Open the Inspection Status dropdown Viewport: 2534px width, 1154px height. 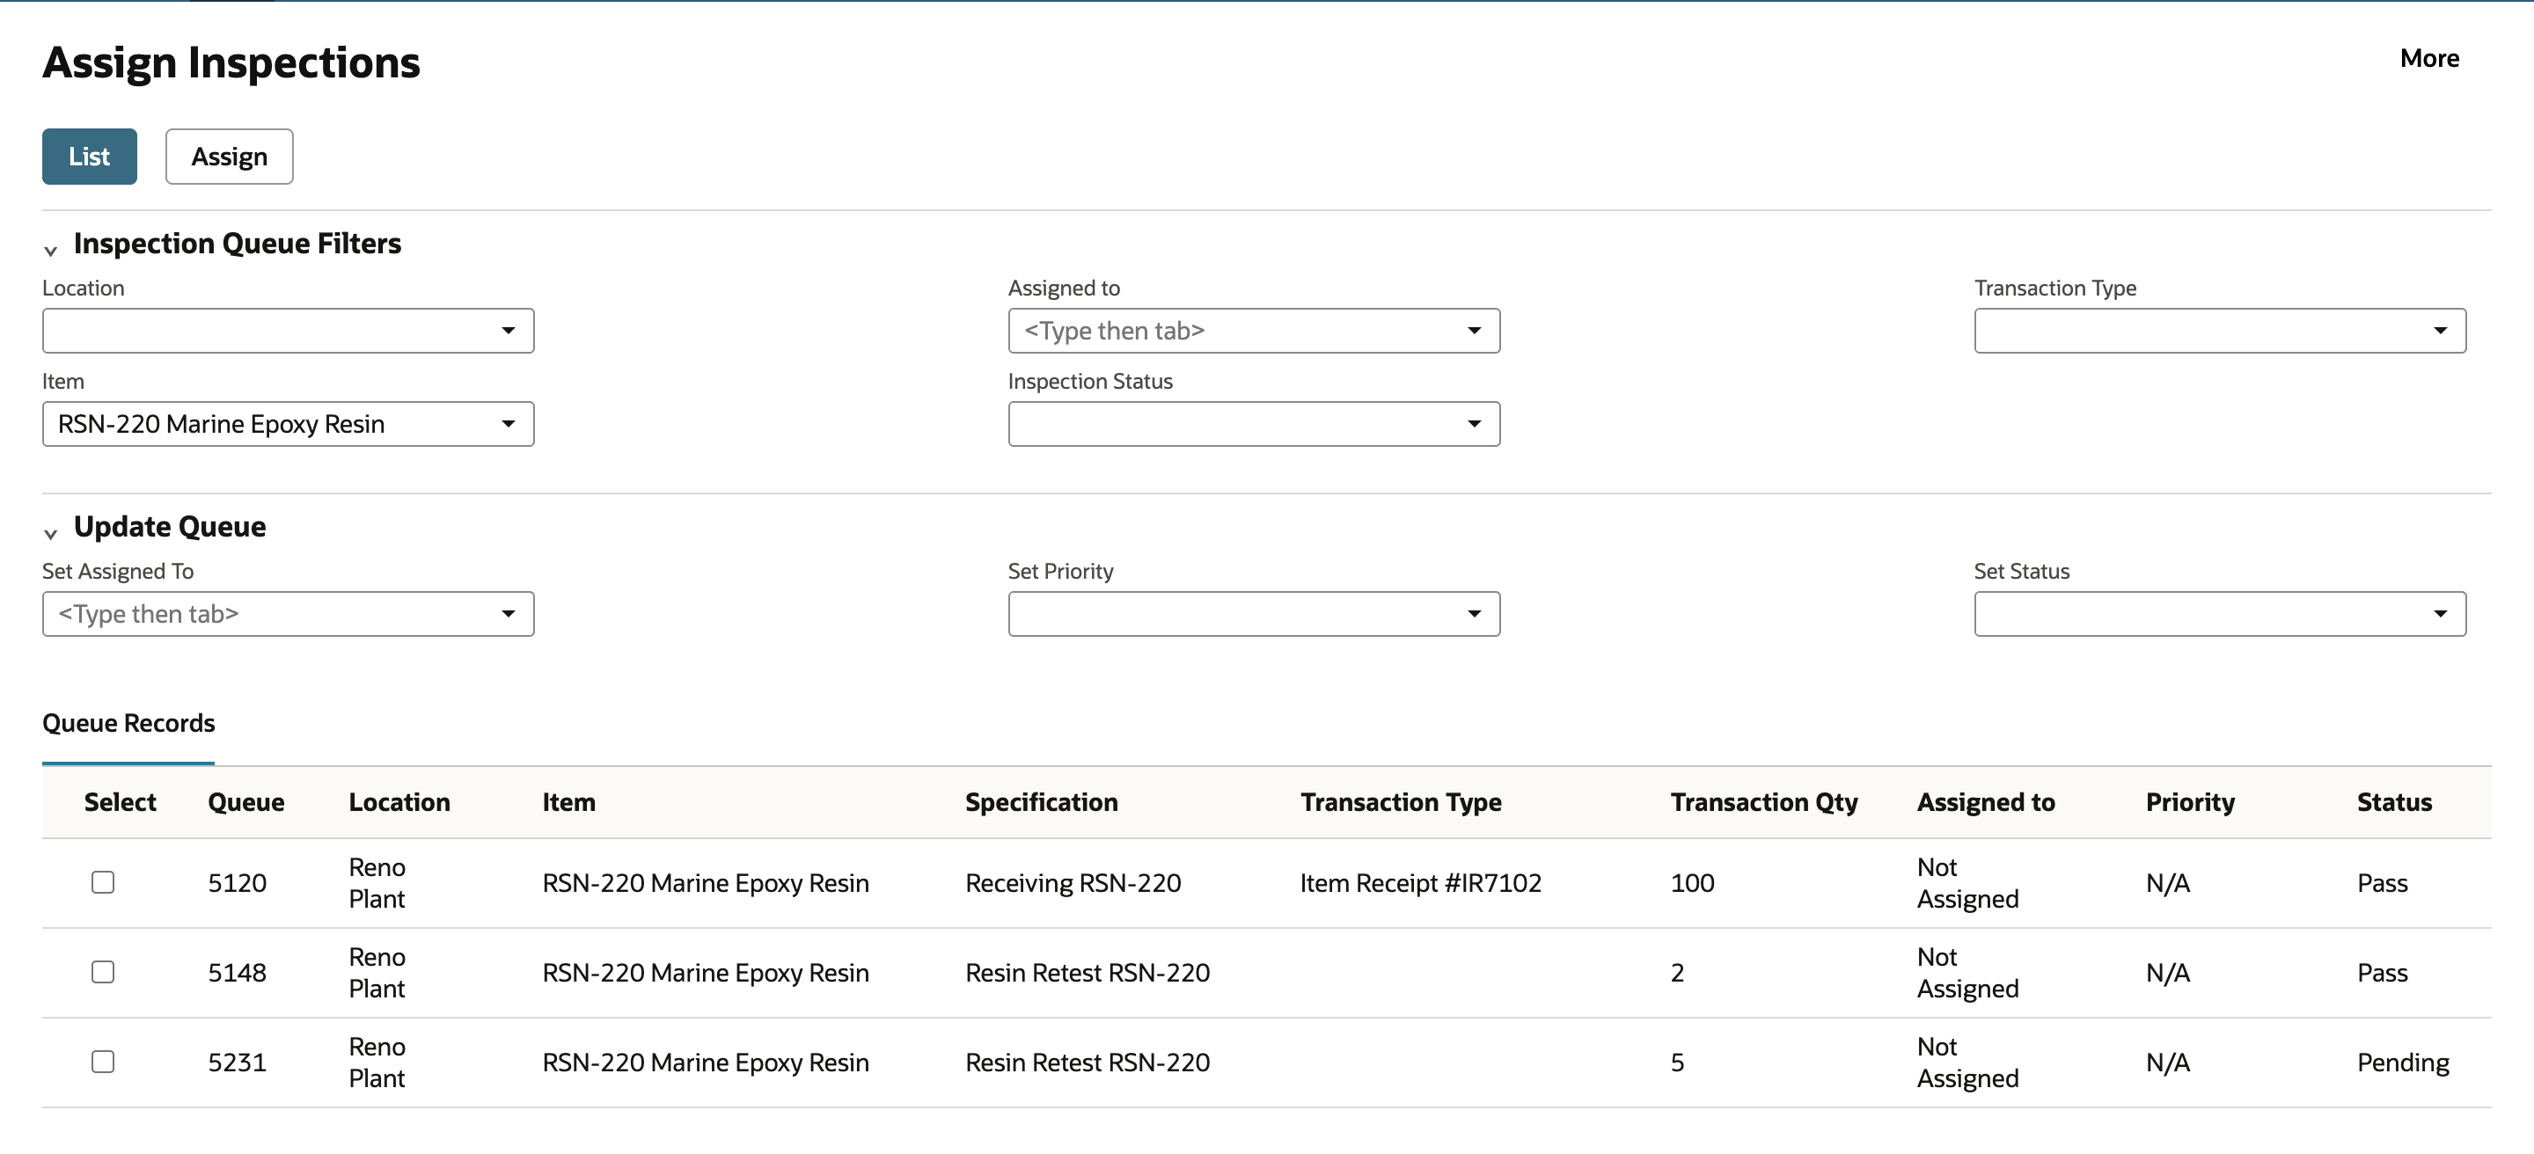pos(1253,424)
